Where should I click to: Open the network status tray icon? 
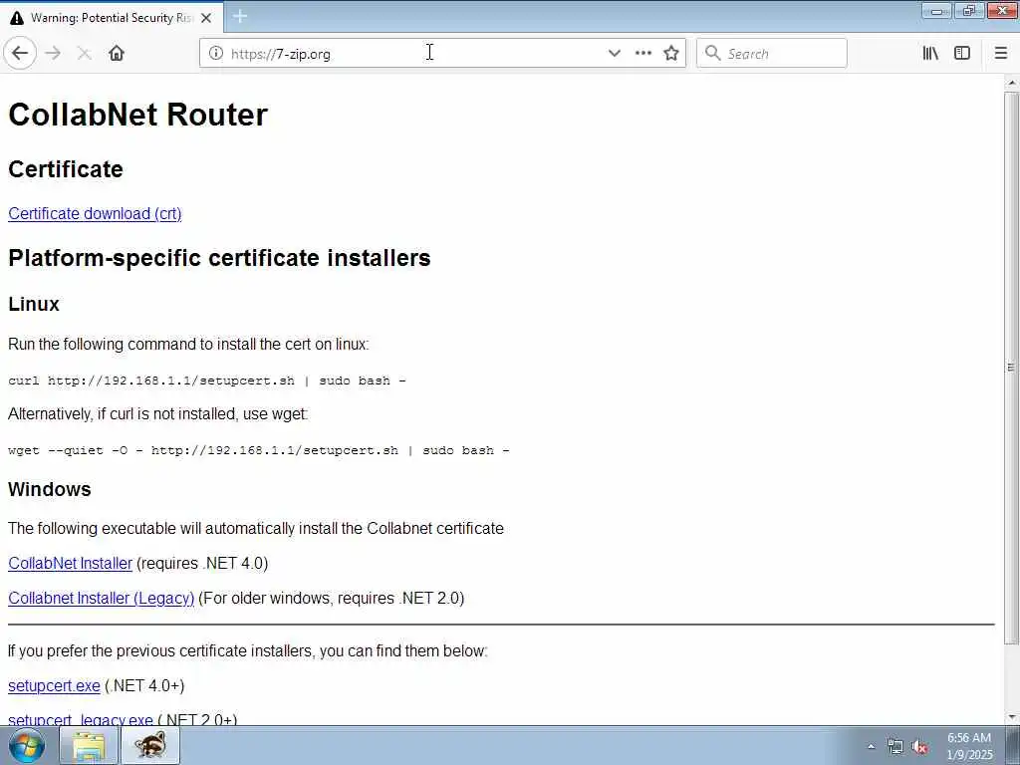895,747
